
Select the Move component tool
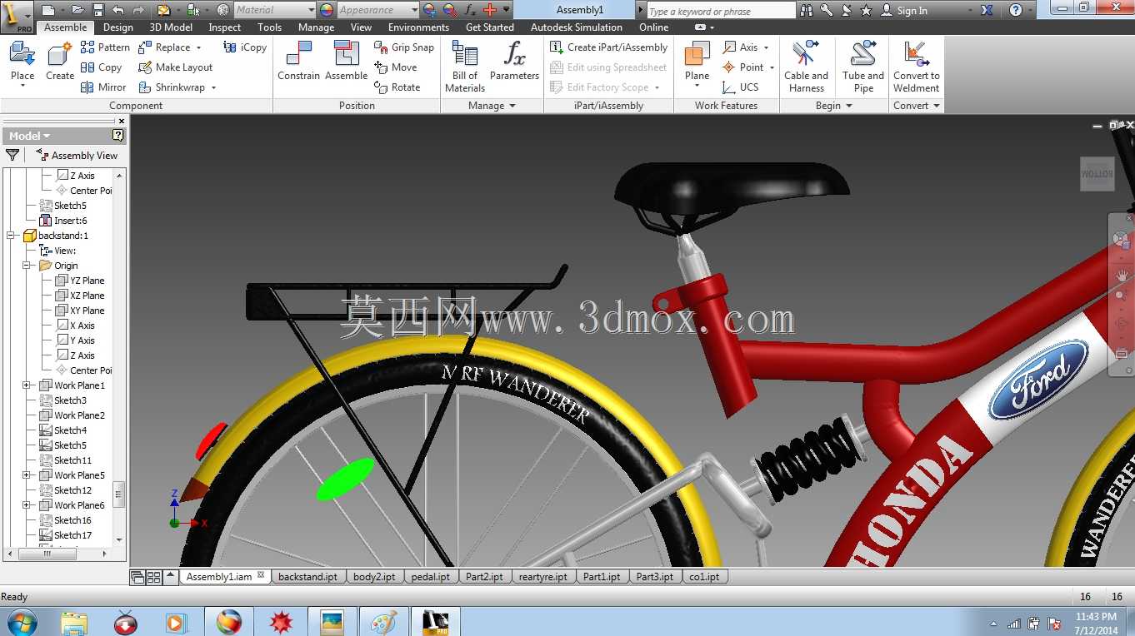396,67
